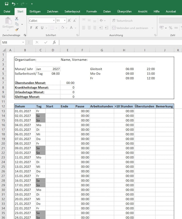Select the Jan month cell

click(x=41, y=69)
